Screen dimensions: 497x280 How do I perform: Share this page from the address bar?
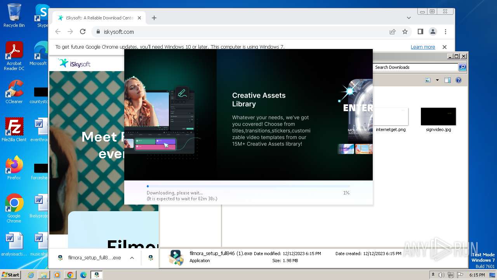click(x=393, y=32)
